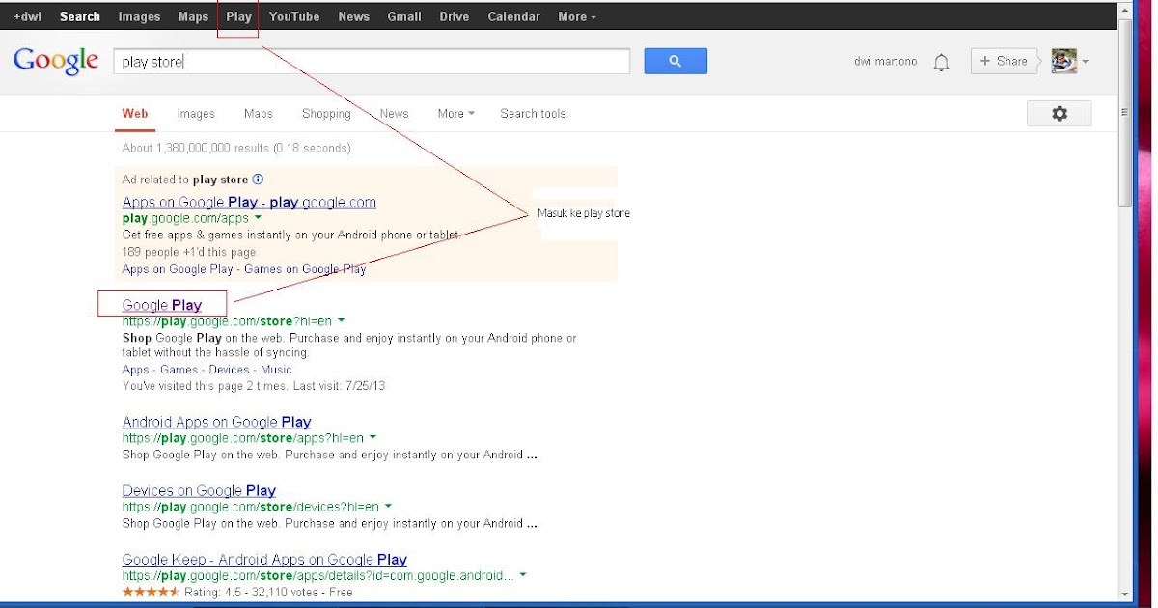
Task: Click the scrollbar down arrow
Action: click(1124, 594)
